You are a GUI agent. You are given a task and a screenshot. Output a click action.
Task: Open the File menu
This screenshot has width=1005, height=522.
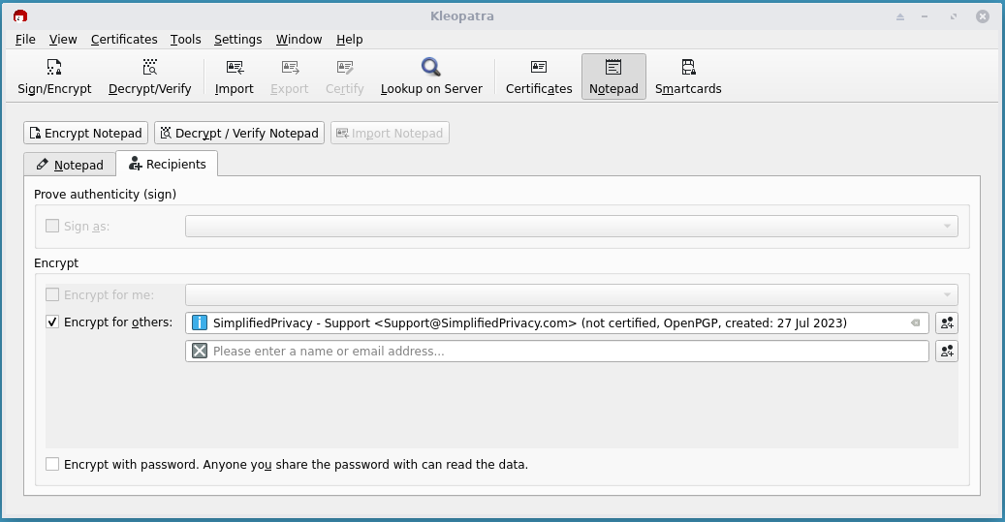click(x=25, y=39)
